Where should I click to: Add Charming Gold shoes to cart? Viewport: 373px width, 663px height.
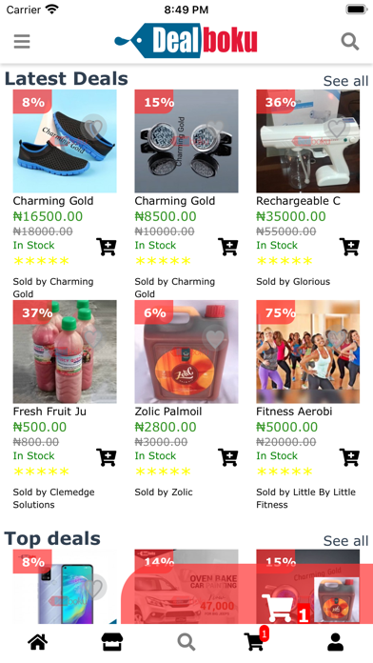tap(106, 247)
